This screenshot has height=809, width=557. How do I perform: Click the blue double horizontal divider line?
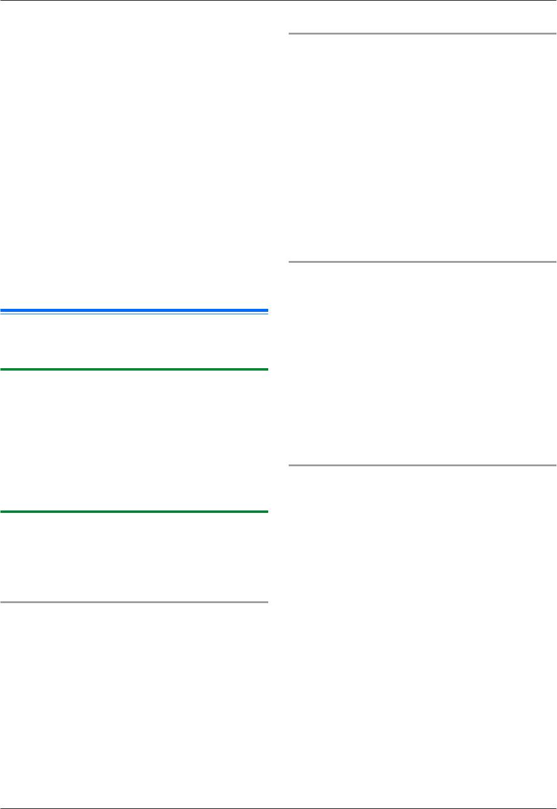(134, 311)
